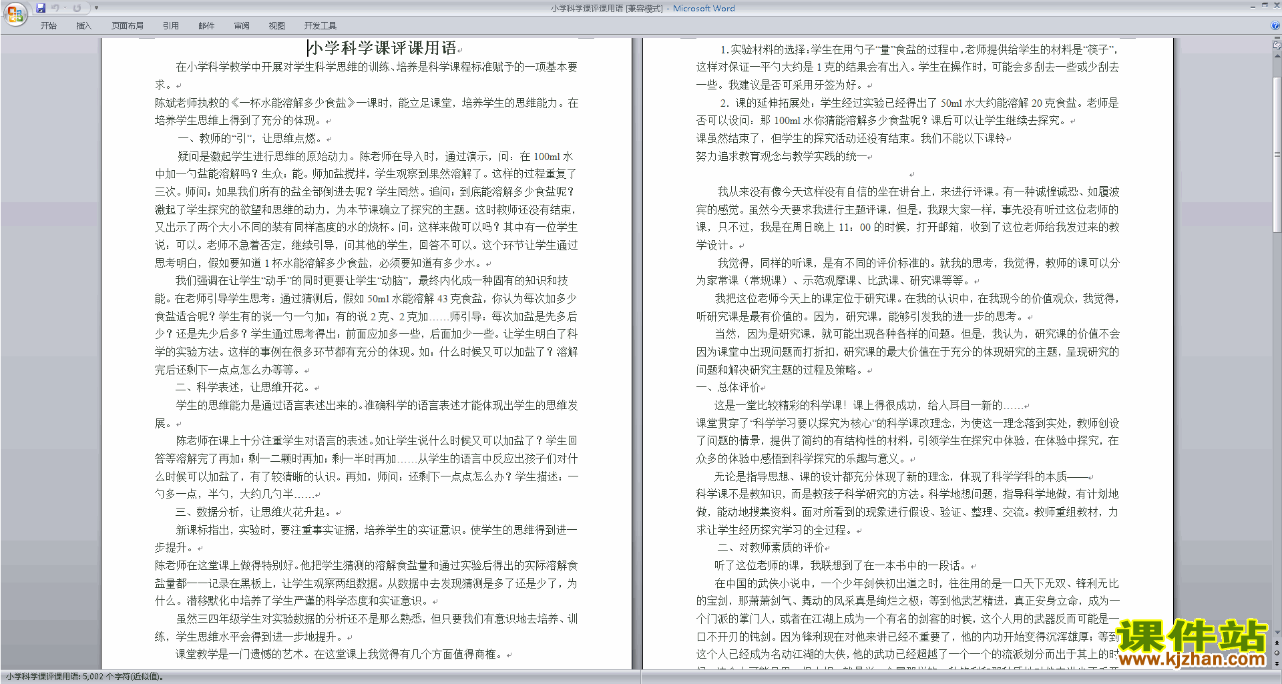
Task: Close the Word window
Action: pos(1276,5)
